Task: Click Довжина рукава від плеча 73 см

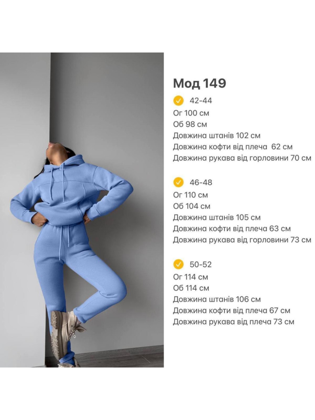Action: pyautogui.click(x=234, y=322)
